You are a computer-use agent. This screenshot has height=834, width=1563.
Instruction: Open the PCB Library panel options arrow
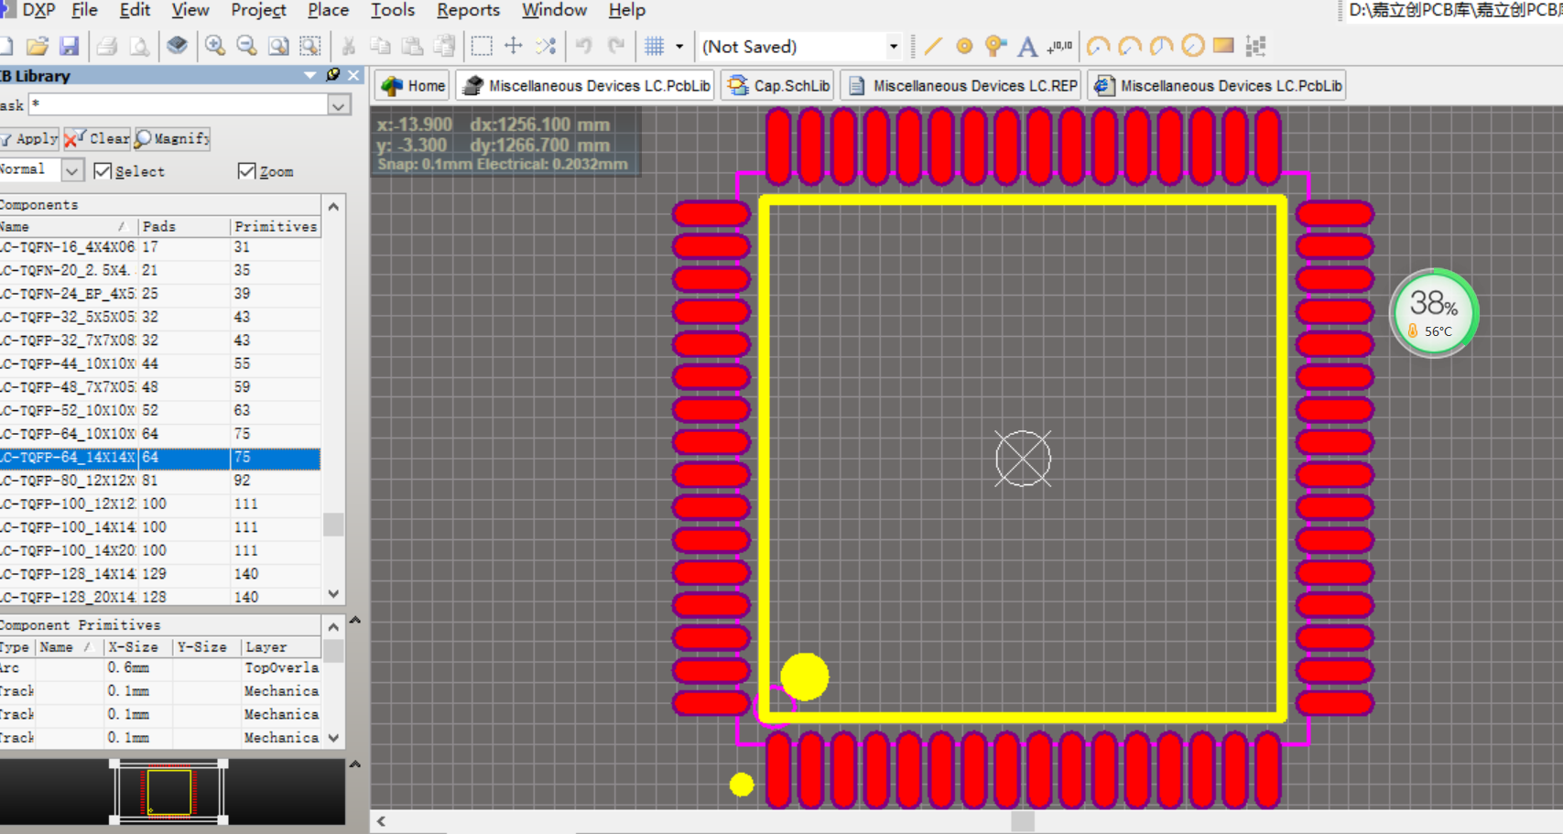click(309, 75)
